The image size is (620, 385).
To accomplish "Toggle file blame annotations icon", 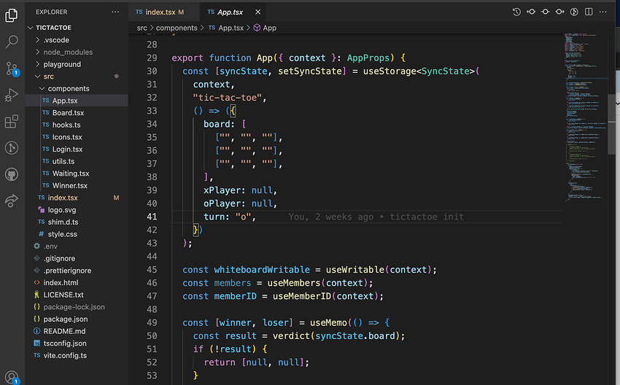I will pyautogui.click(x=574, y=12).
